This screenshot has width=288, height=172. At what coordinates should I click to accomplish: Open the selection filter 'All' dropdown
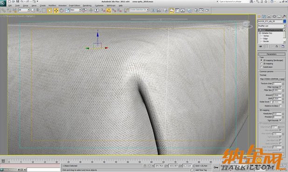tap(24, 10)
